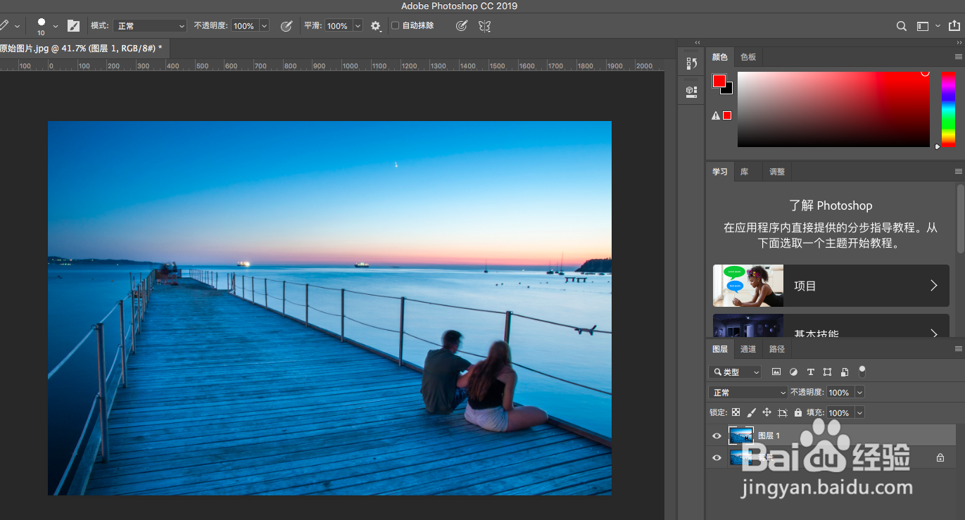Filter layers by type (T) icon
The image size is (965, 520).
810,372
